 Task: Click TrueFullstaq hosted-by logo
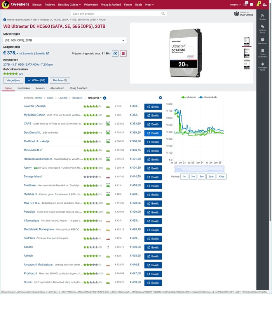click(x=244, y=14)
